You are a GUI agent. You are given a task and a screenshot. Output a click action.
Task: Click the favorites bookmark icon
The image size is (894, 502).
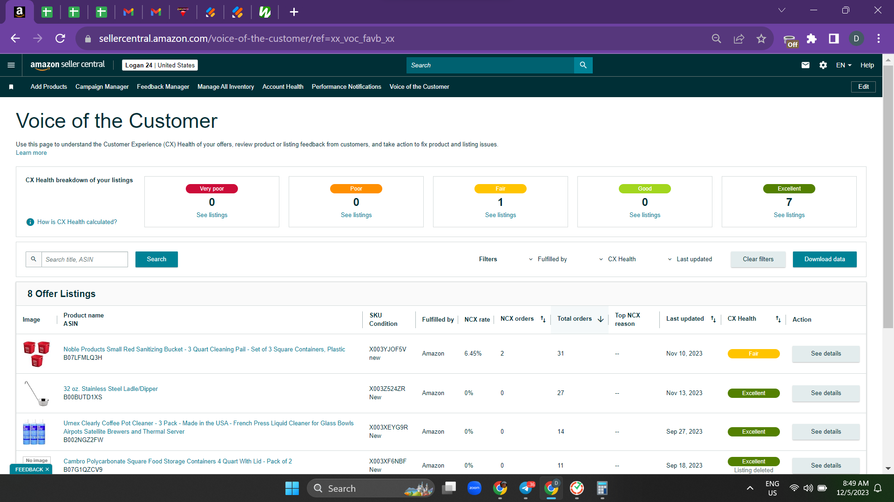(11, 87)
